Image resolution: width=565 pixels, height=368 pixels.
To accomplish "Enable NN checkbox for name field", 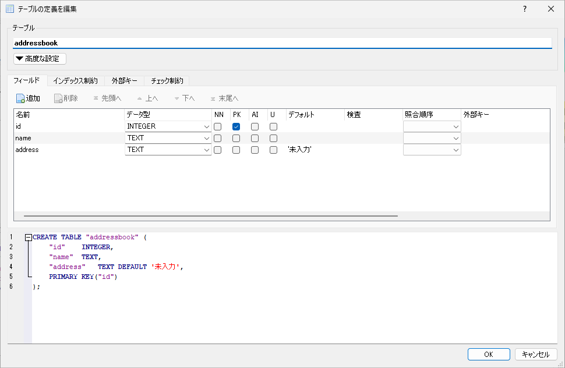I will (x=217, y=138).
